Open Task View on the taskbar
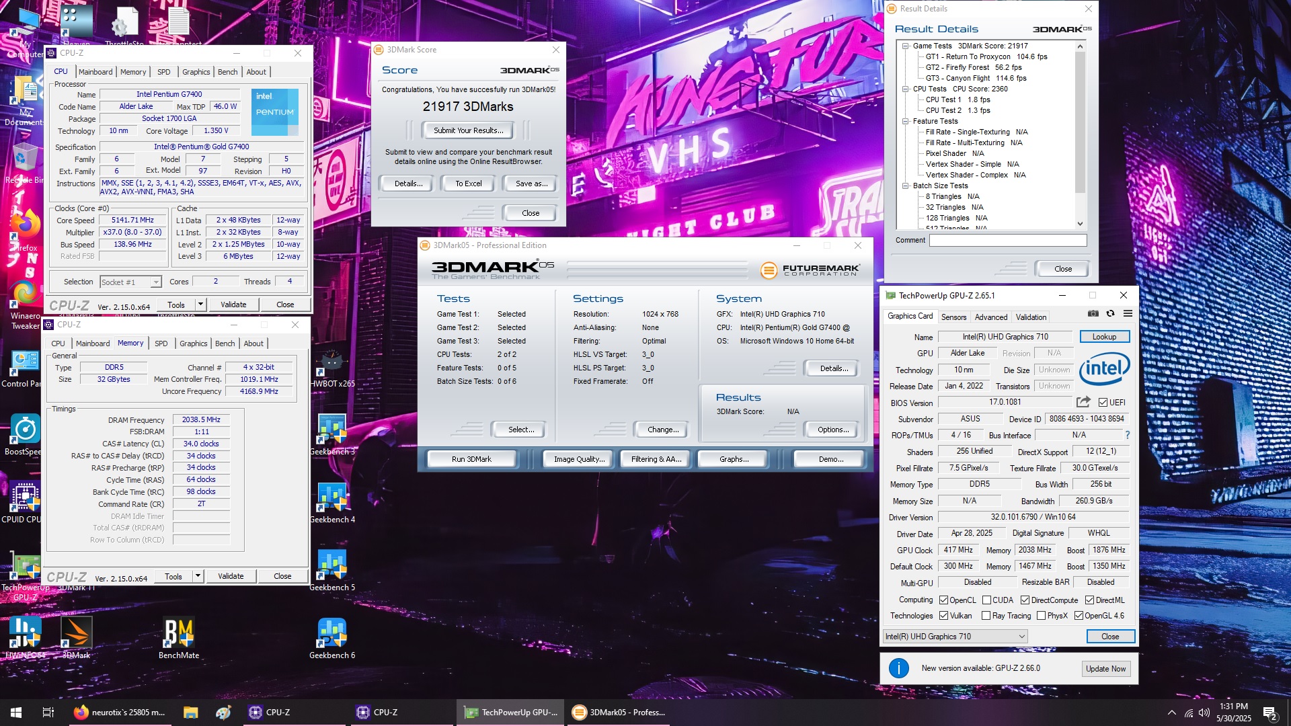Viewport: 1291px width, 726px height. point(48,713)
